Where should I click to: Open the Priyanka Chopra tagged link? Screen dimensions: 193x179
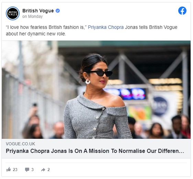pyautogui.click(x=106, y=27)
